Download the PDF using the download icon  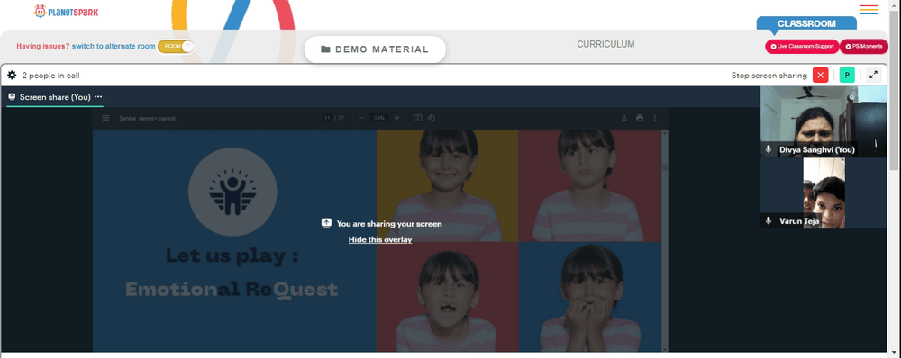point(624,118)
